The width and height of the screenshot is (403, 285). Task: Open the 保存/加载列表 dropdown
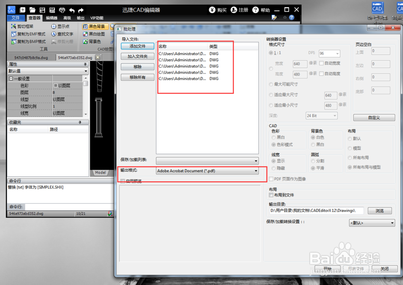tap(207, 161)
